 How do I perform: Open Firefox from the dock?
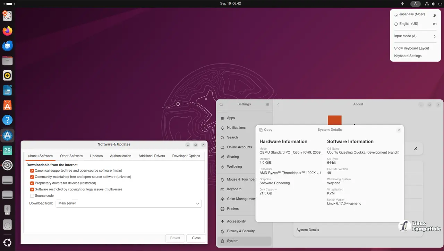pos(7,31)
